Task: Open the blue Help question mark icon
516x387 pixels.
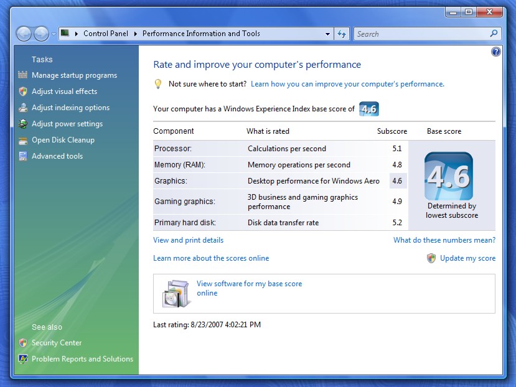Action: point(495,52)
